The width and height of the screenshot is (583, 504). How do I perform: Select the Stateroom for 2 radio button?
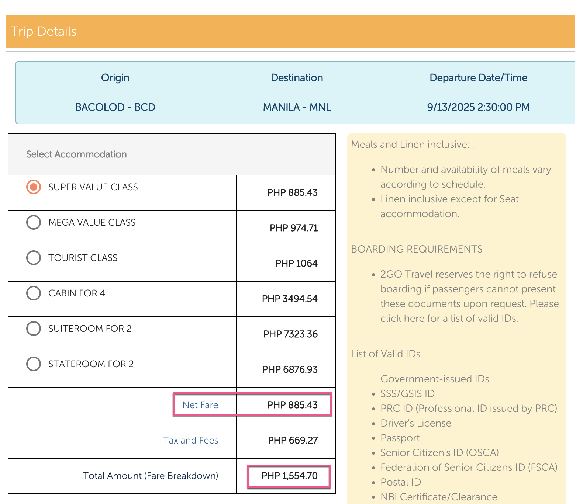[34, 364]
